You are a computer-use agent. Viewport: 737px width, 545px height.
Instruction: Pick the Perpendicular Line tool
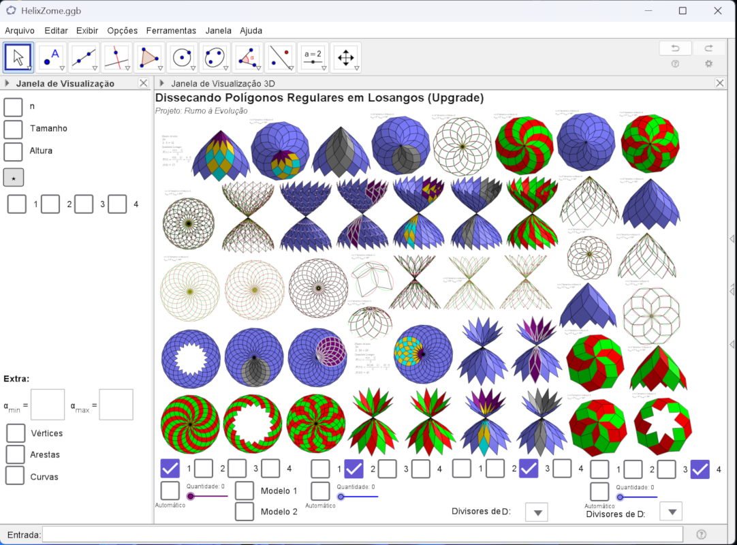click(x=116, y=58)
